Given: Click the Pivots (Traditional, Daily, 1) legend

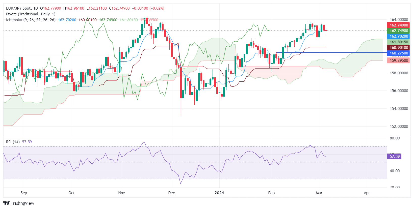Looking at the screenshot, I should pyautogui.click(x=31, y=14).
